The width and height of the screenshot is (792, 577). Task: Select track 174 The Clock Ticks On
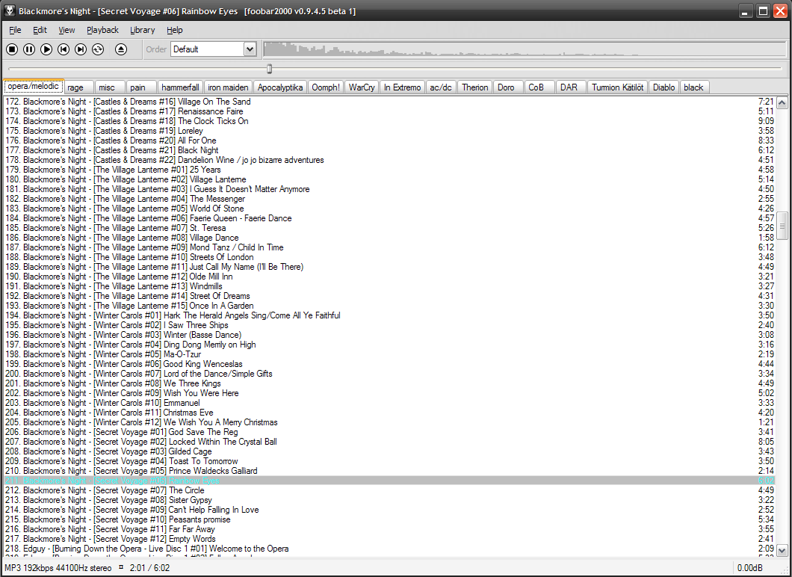tap(389, 121)
